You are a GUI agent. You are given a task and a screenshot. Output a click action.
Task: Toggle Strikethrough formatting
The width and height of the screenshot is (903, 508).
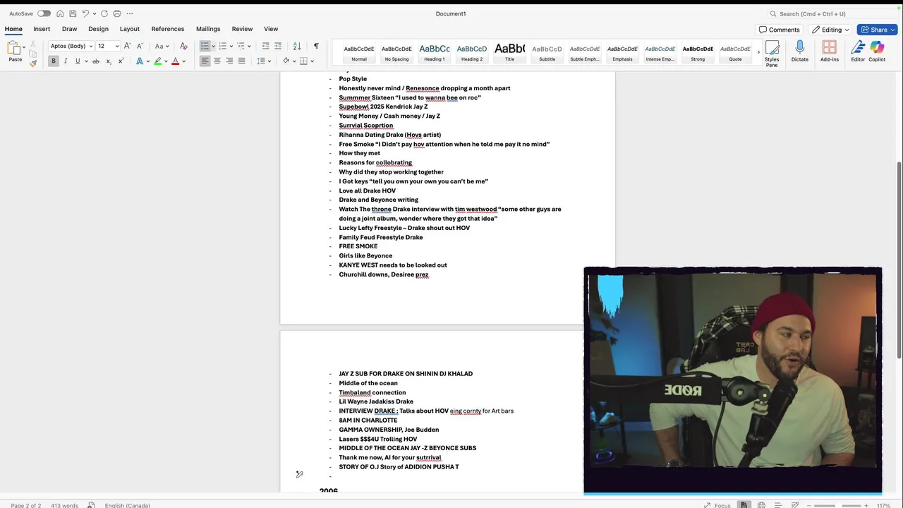click(x=96, y=61)
